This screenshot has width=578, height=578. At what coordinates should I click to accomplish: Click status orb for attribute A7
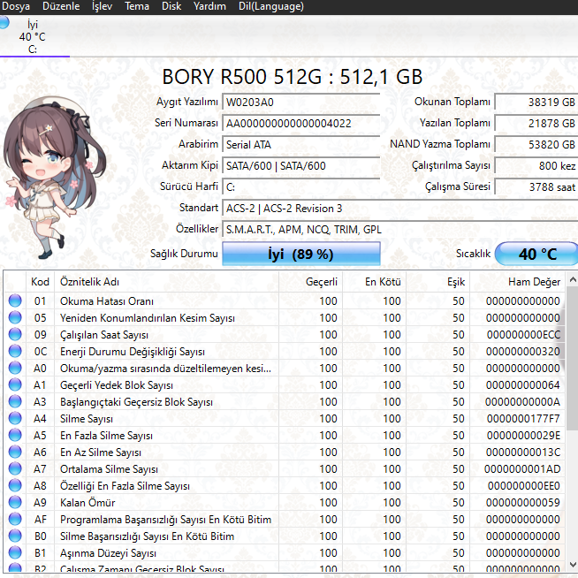point(15,469)
